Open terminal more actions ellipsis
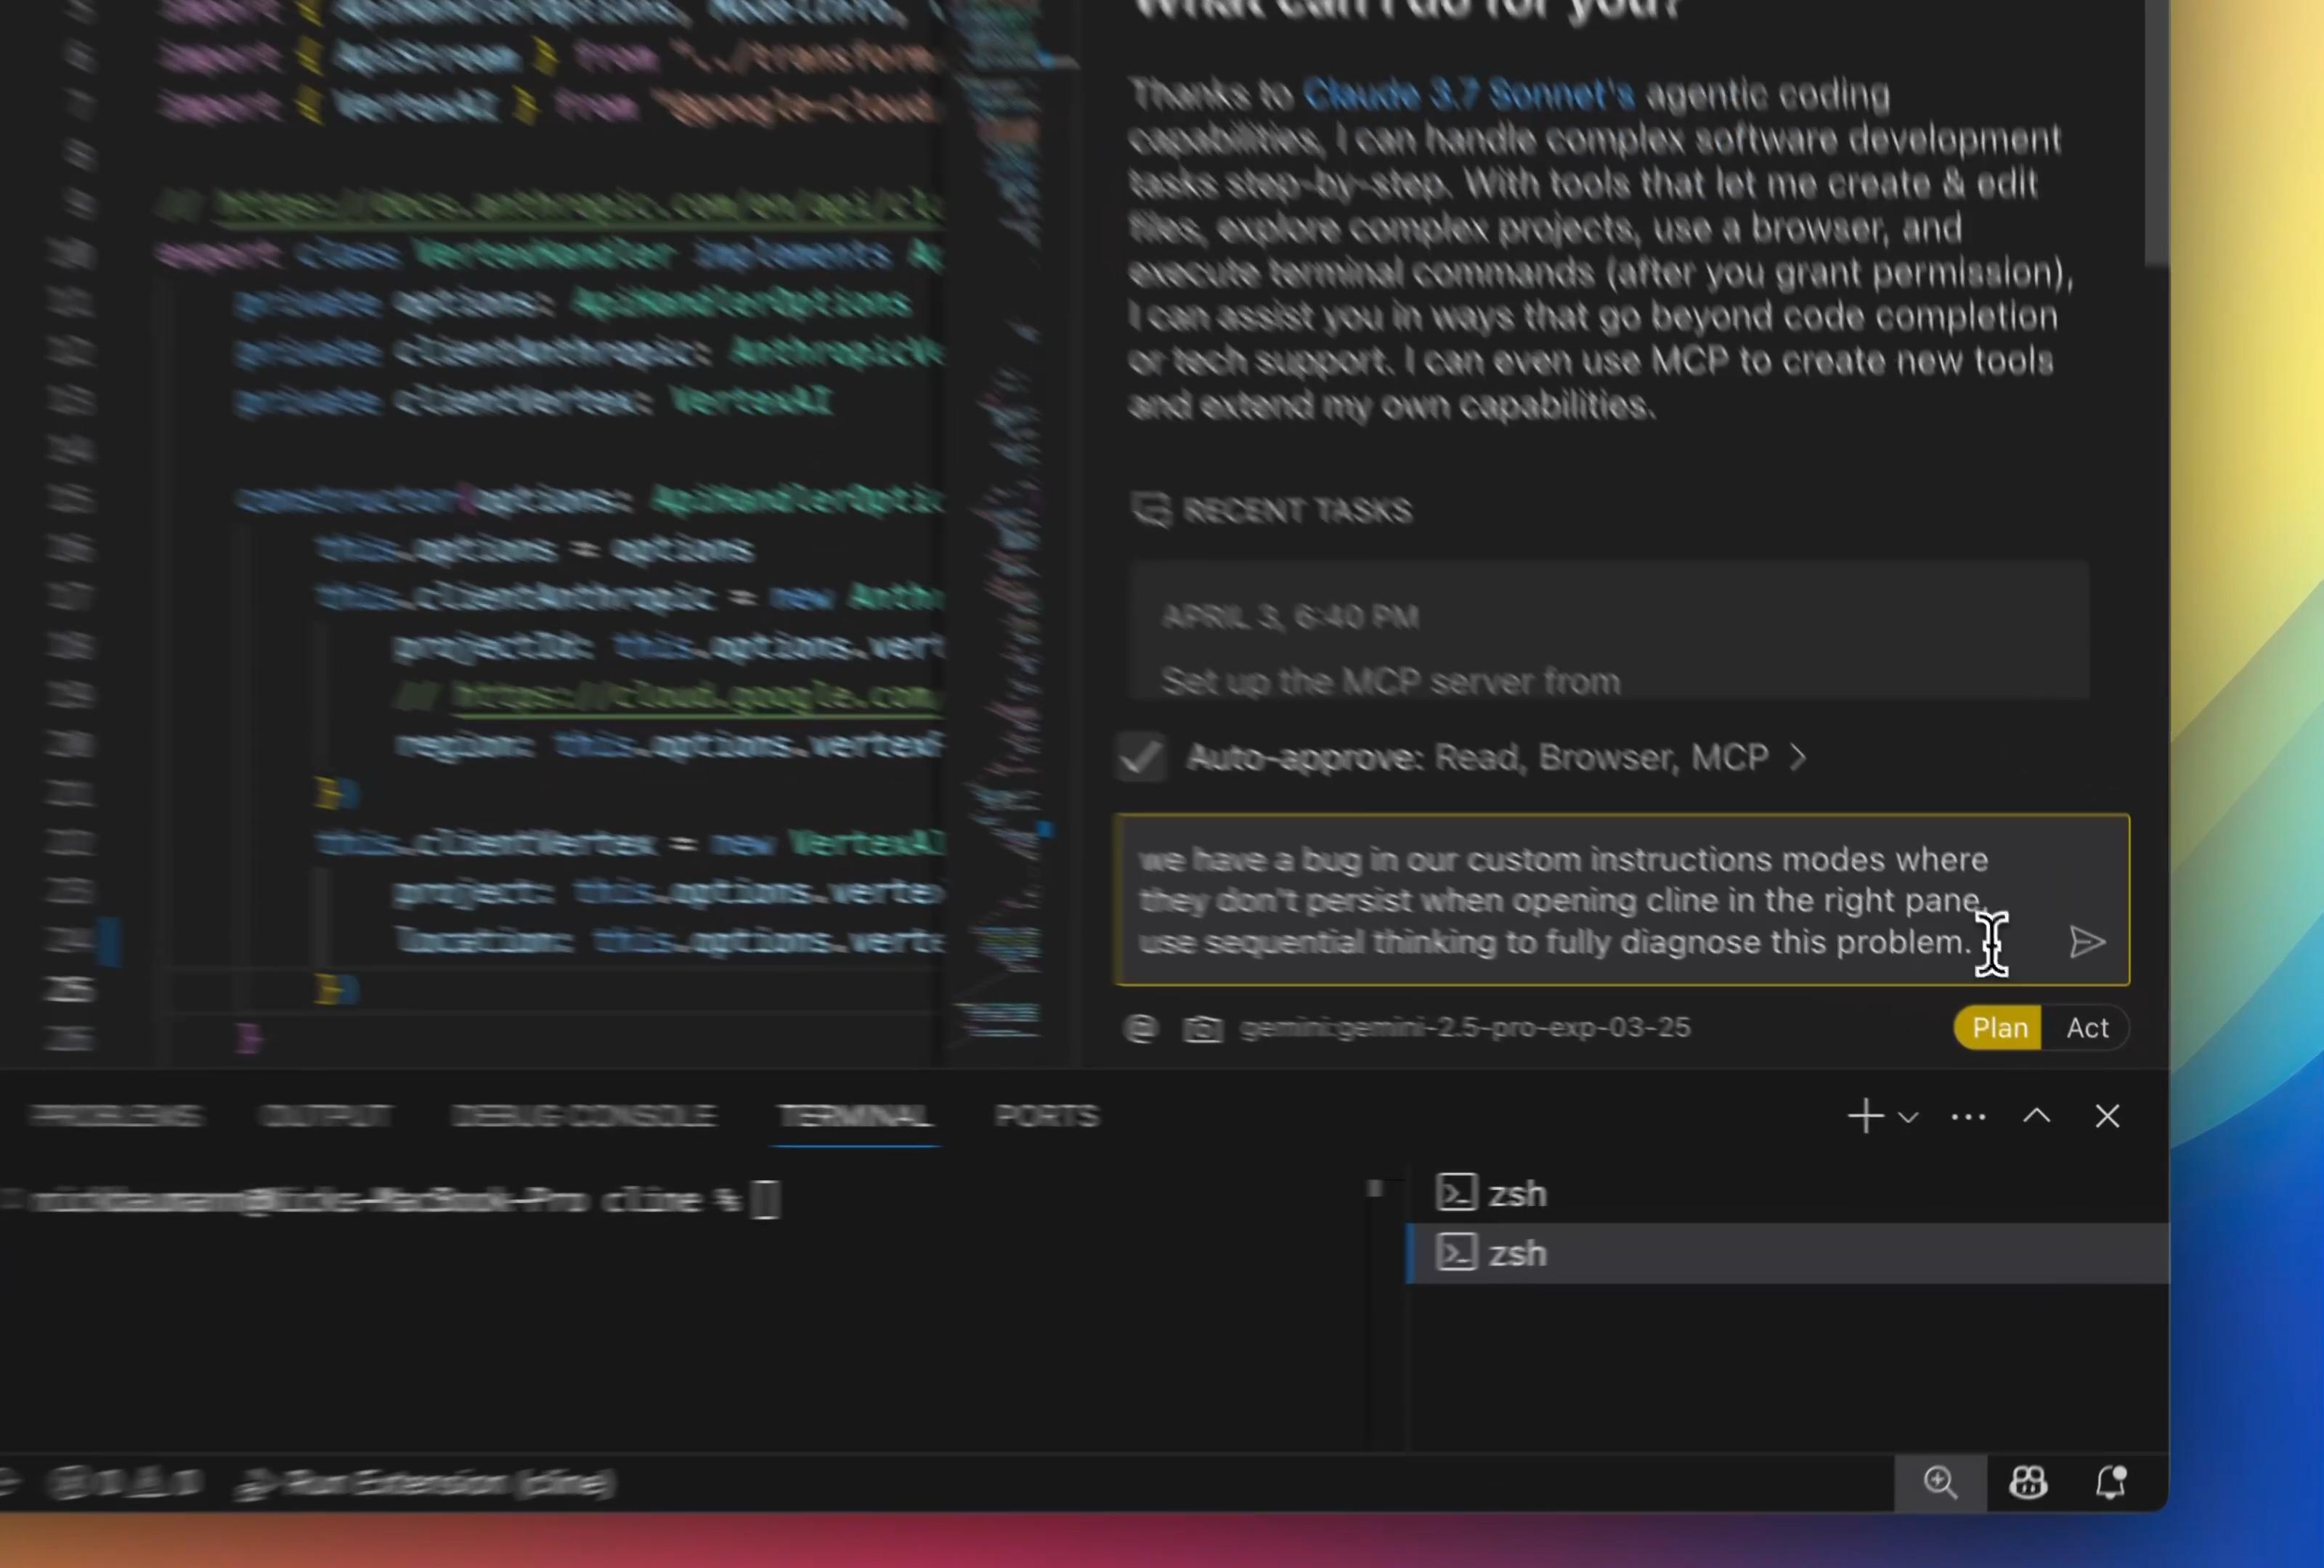2324x1568 pixels. click(x=1968, y=1116)
